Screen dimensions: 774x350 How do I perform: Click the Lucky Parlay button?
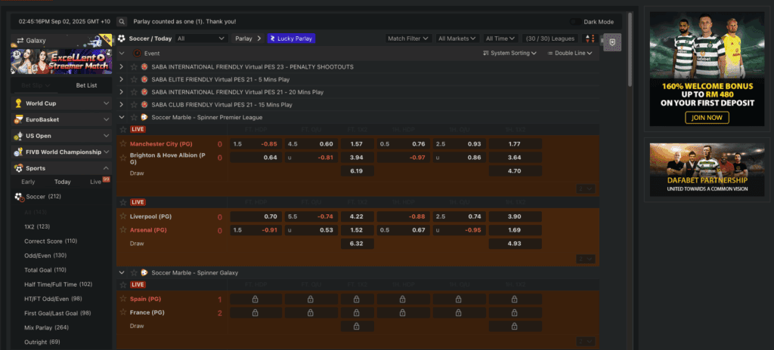(291, 38)
